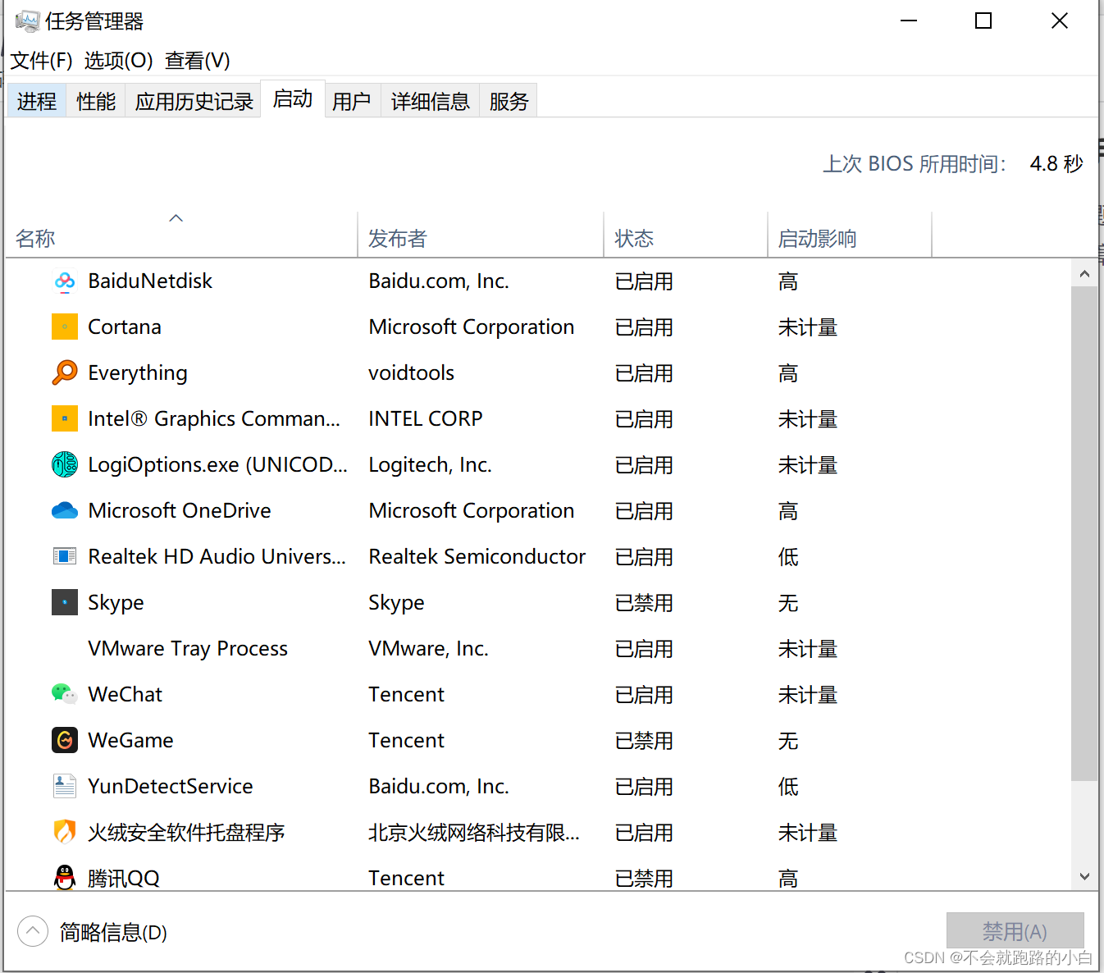Select the VMware Tray Process entry
Image resolution: width=1104 pixels, height=973 pixels.
point(188,649)
